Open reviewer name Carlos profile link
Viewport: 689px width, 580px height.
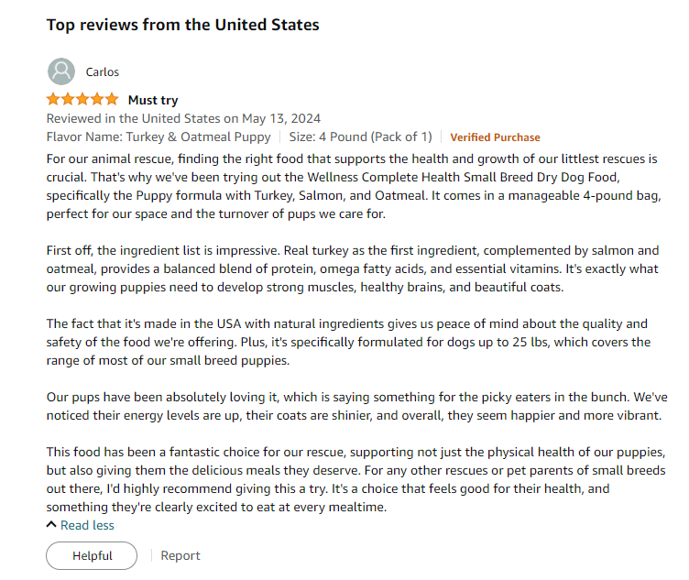(x=102, y=71)
